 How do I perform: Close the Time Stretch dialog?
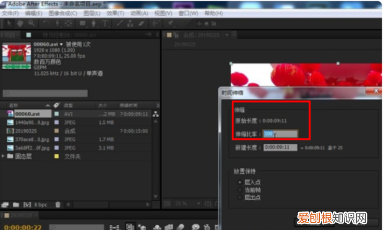[376, 91]
